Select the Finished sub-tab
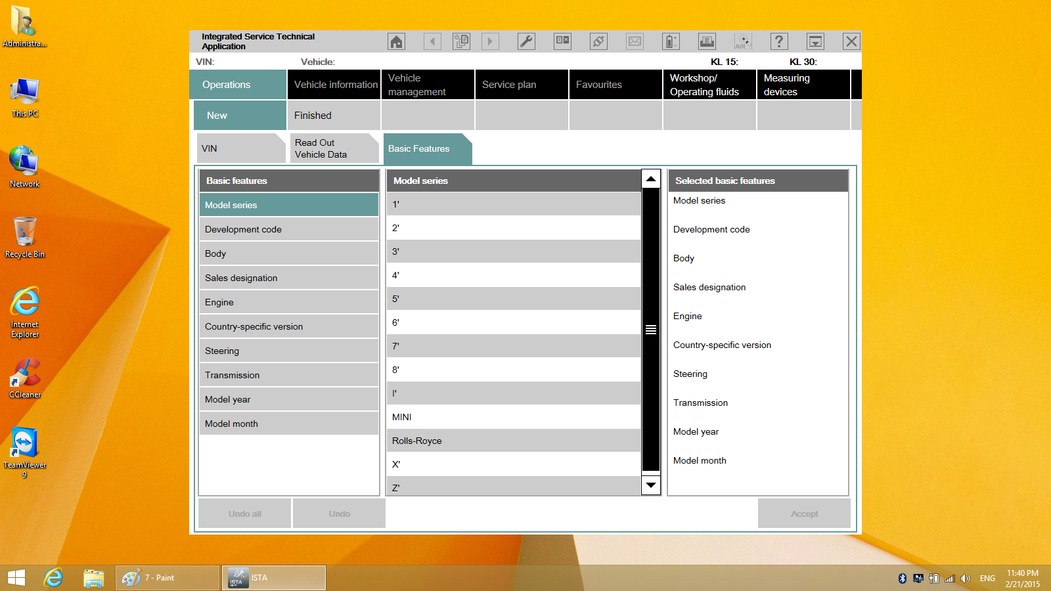The image size is (1051, 591). point(334,116)
